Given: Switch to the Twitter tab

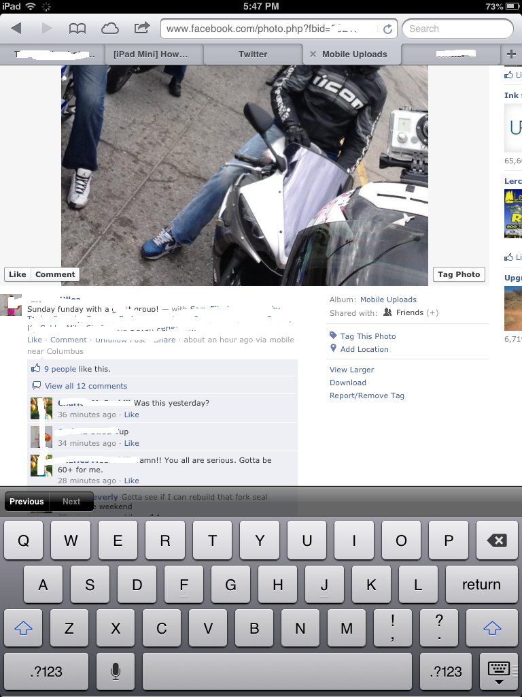Looking at the screenshot, I should (253, 54).
